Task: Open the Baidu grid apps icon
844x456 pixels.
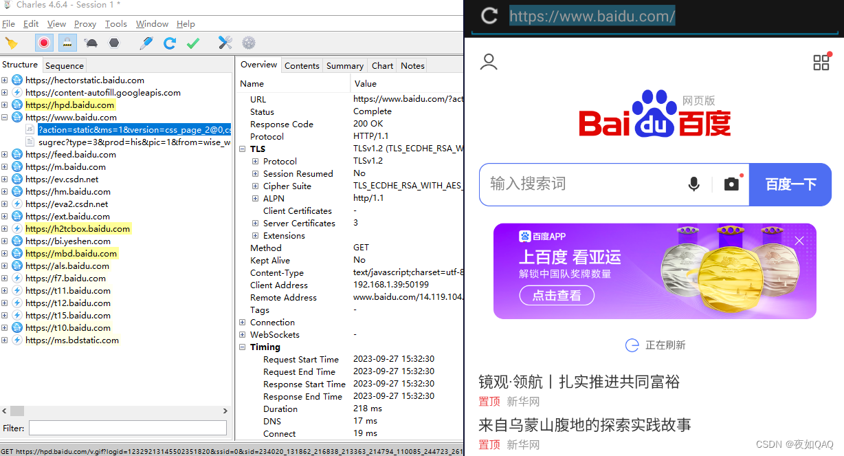Action: click(822, 62)
